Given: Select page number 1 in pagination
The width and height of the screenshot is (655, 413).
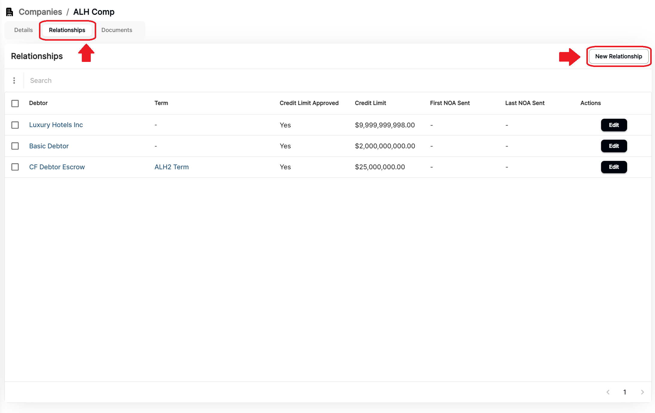Looking at the screenshot, I should click(x=625, y=392).
